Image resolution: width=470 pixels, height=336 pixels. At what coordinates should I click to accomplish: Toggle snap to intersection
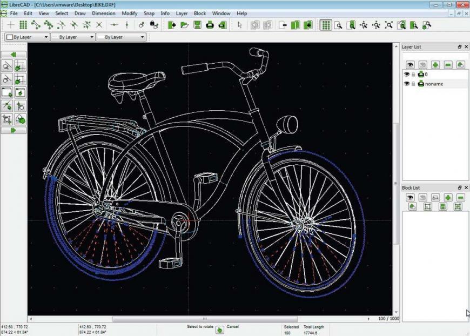pos(99,25)
